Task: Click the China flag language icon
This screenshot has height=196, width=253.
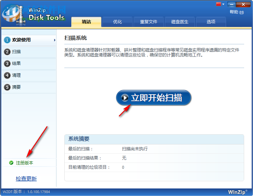Action: pyautogui.click(x=219, y=4)
